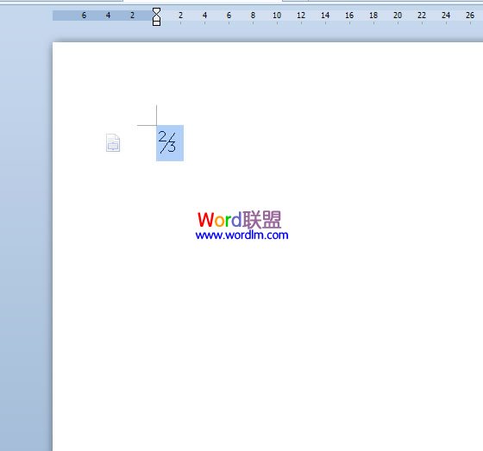483x451 pixels.
Task: Click ruler mark 20
Action: coord(398,16)
